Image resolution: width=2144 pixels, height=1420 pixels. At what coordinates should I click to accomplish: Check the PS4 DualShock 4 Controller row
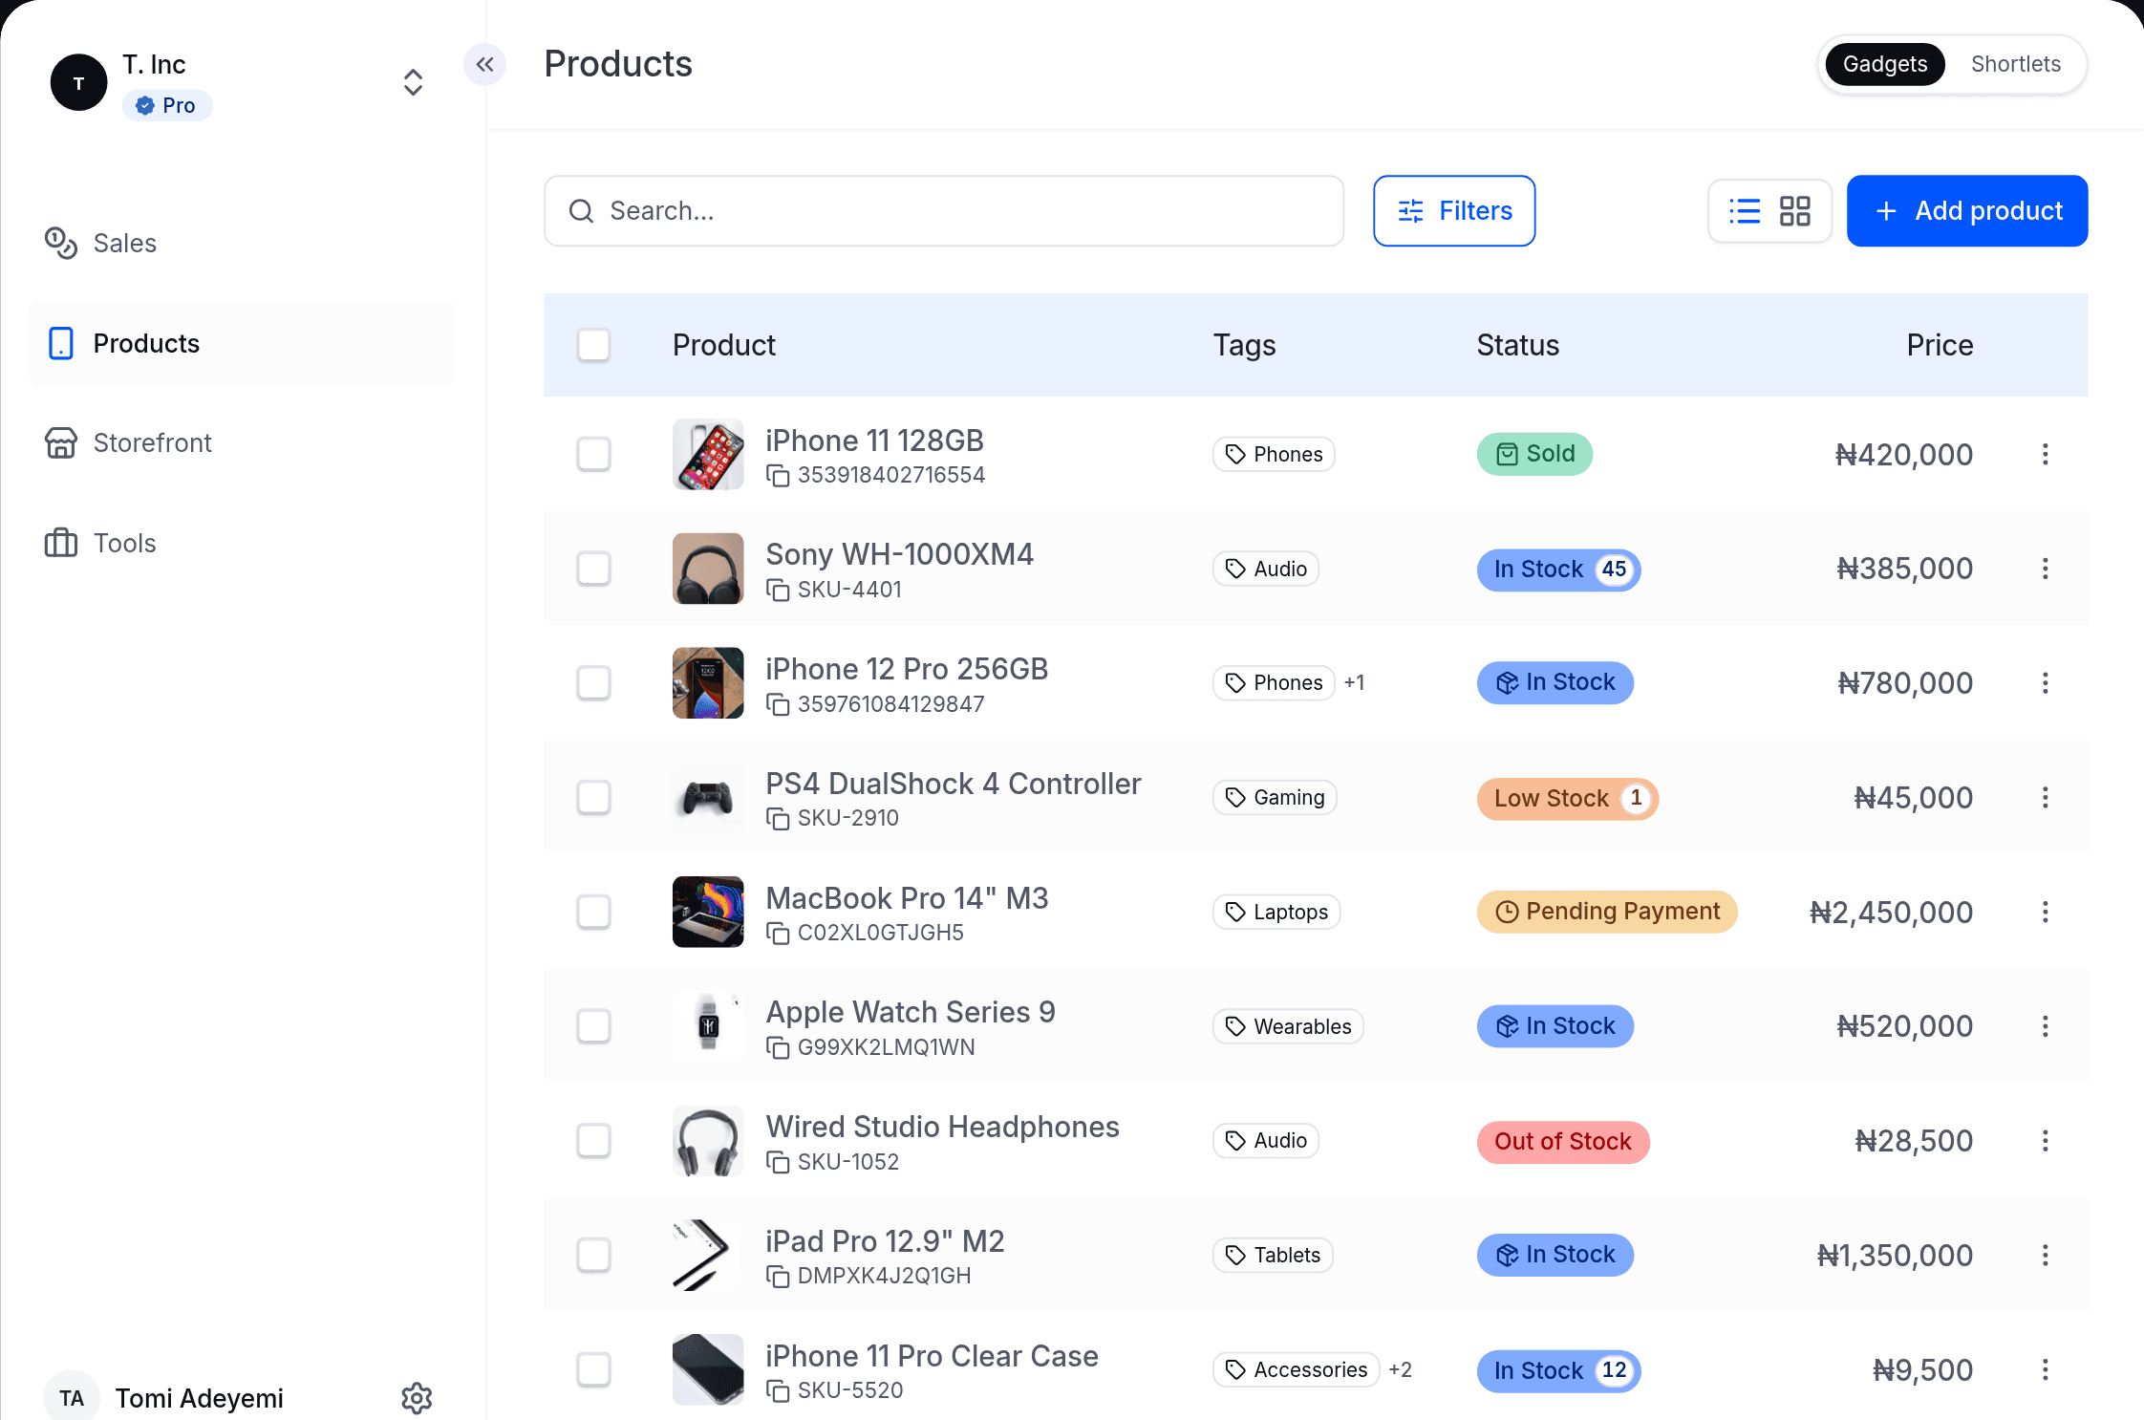(593, 797)
